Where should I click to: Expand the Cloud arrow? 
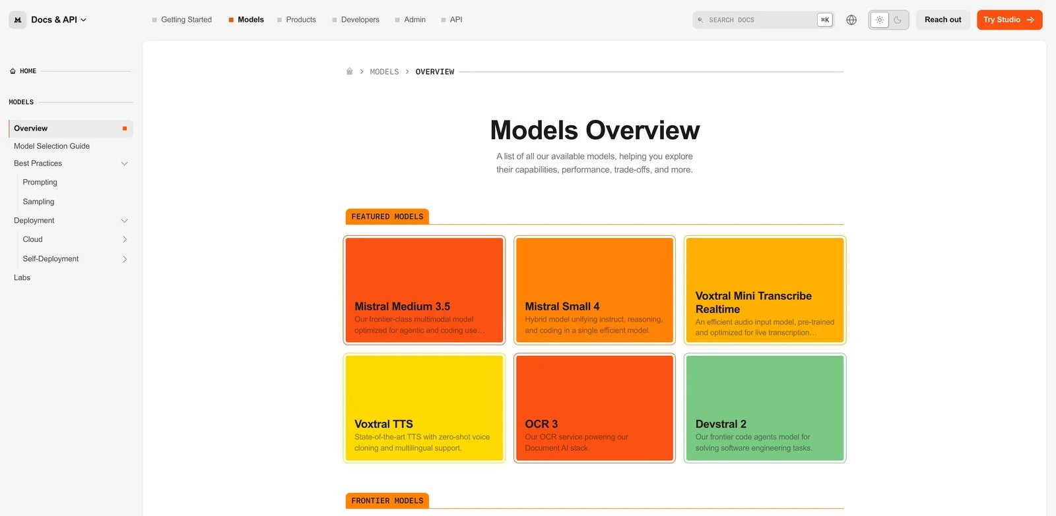point(125,240)
